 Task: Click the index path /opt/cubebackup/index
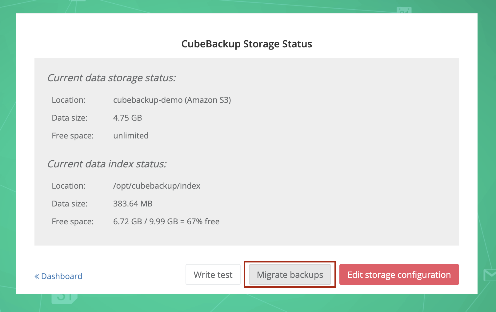[x=157, y=186]
